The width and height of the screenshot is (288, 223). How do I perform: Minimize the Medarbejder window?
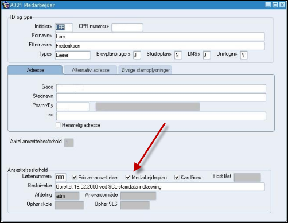(x=268, y=5)
